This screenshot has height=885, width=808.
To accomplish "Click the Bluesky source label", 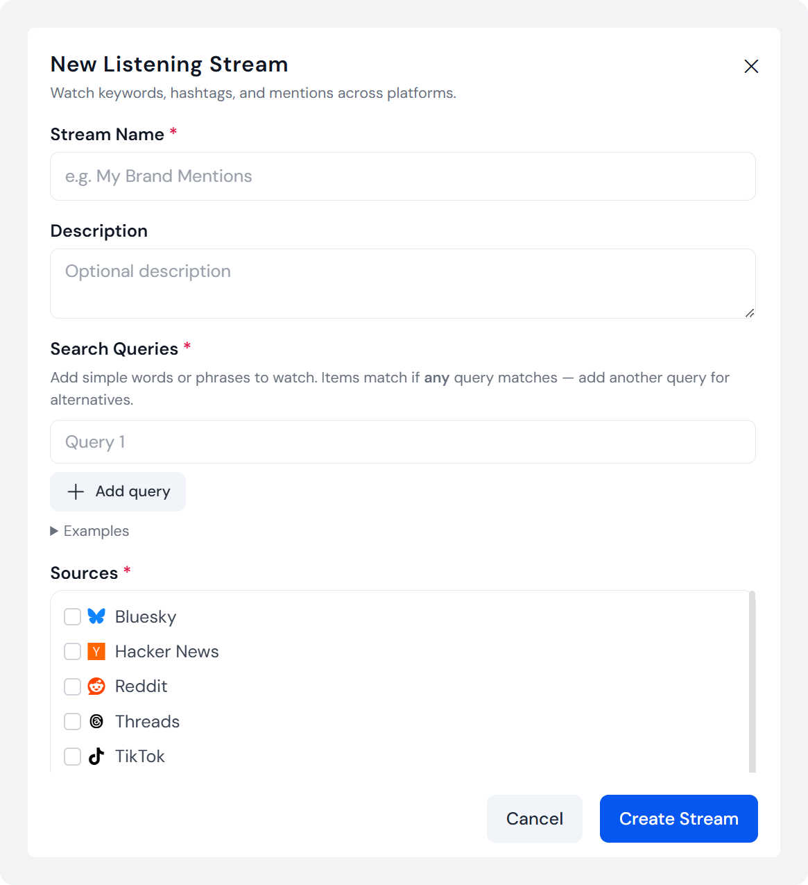I will click(146, 616).
